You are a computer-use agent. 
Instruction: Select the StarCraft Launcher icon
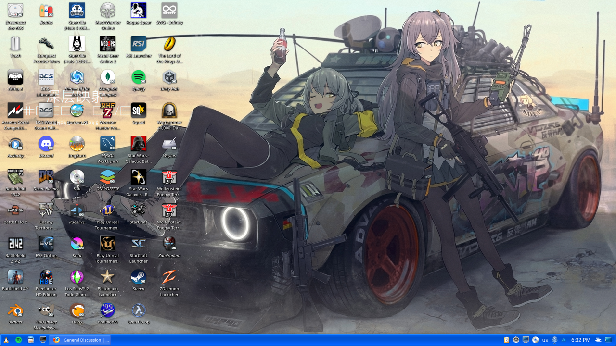click(x=139, y=243)
